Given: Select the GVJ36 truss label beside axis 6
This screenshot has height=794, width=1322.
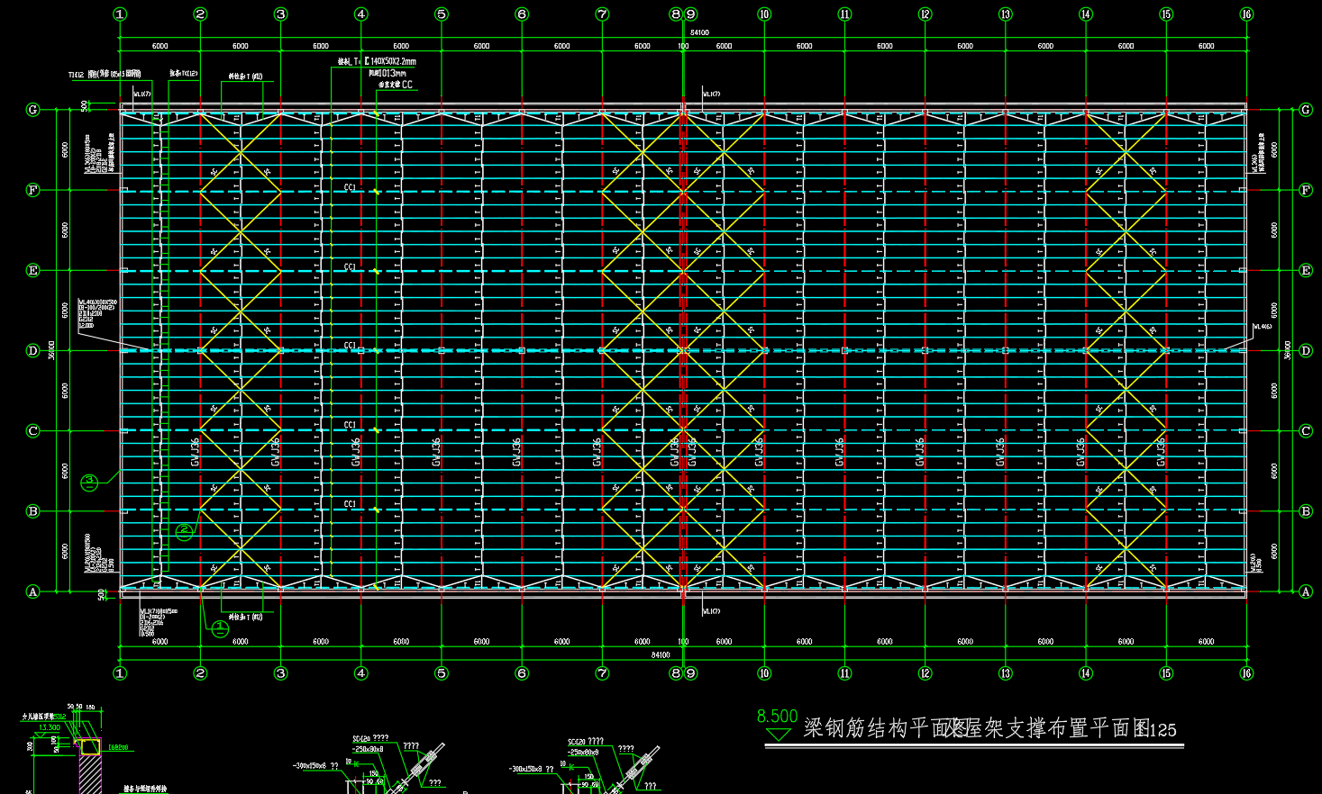Looking at the screenshot, I should pyautogui.click(x=516, y=452).
